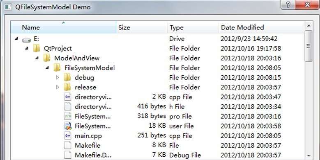Click the help question mark button
The image size is (320, 160).
coord(288,5)
